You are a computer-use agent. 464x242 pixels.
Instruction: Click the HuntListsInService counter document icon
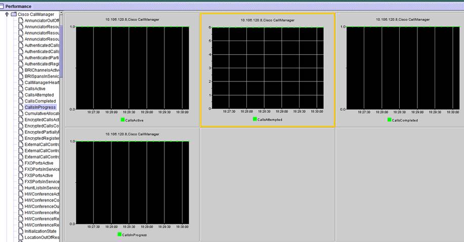pyautogui.click(x=21, y=188)
